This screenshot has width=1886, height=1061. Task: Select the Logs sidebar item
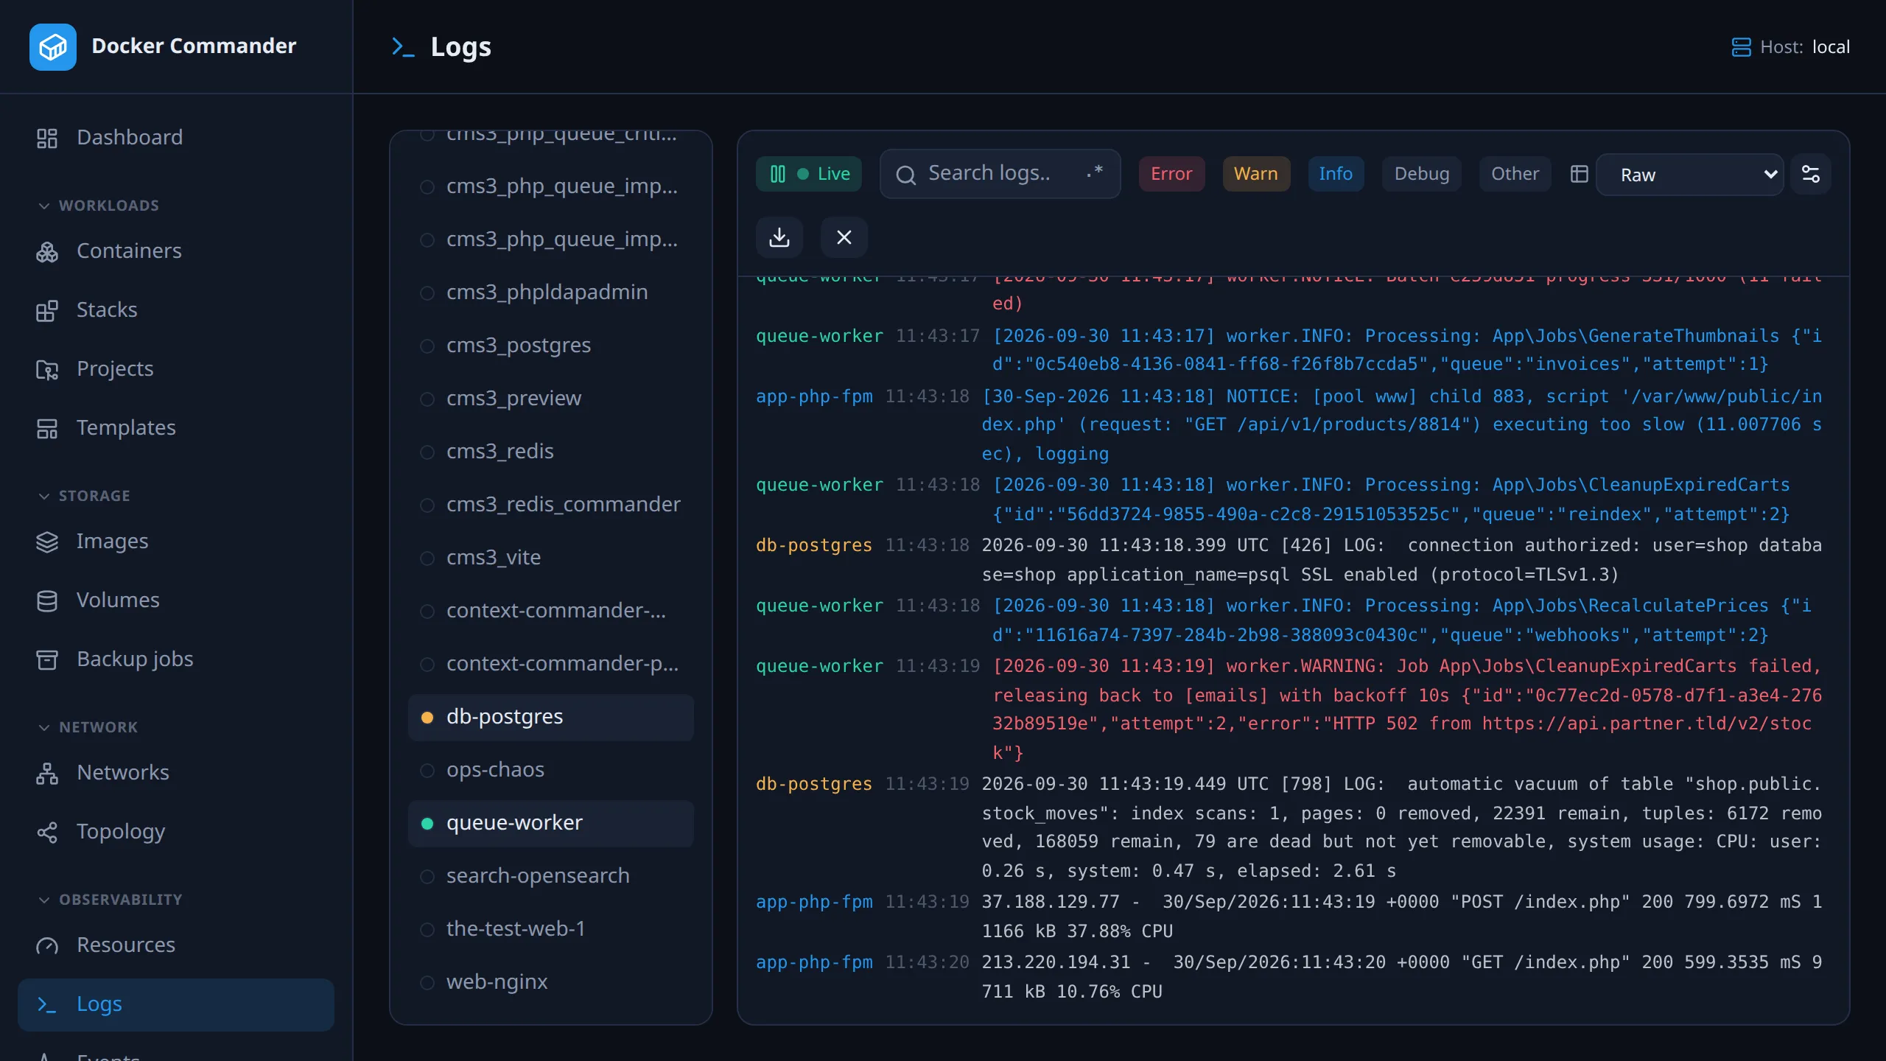(x=176, y=1004)
